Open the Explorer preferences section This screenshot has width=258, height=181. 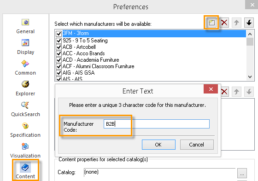point(25,88)
